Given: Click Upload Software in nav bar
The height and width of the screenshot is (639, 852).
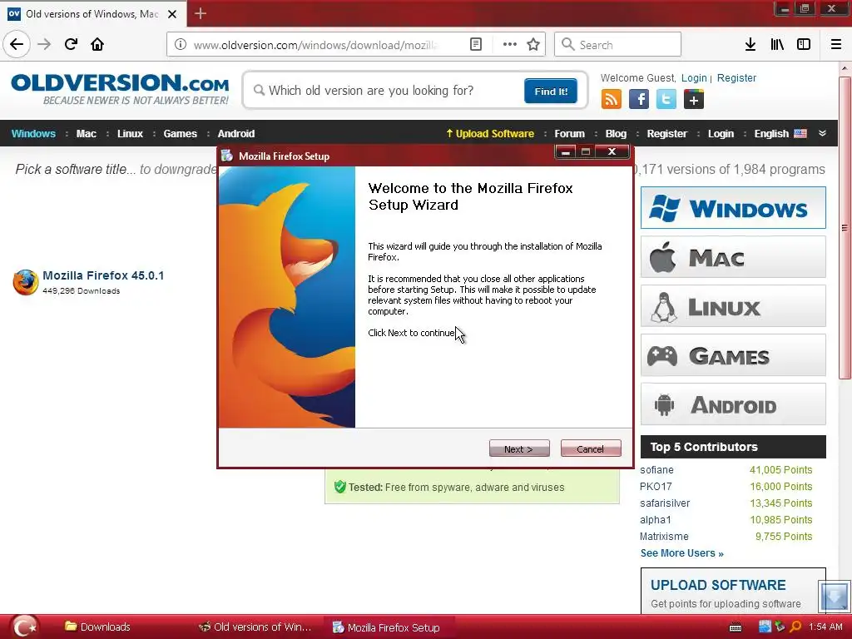Looking at the screenshot, I should 490,134.
